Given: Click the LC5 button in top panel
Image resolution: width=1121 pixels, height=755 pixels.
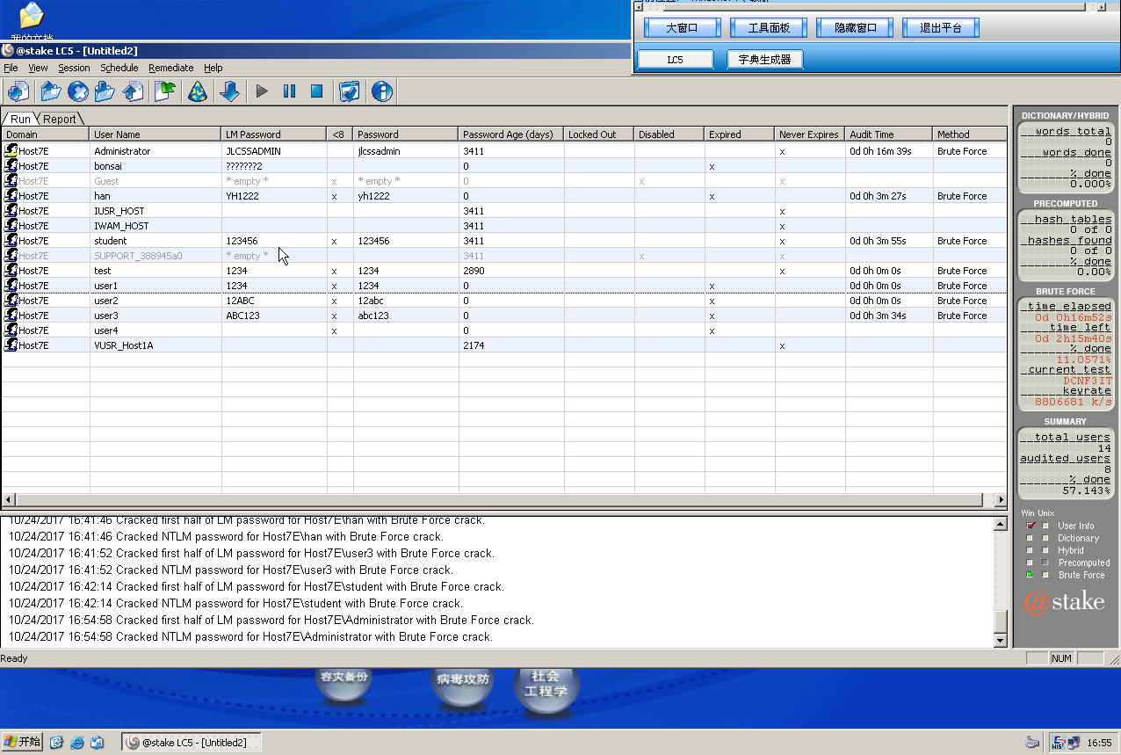Looking at the screenshot, I should coord(675,60).
